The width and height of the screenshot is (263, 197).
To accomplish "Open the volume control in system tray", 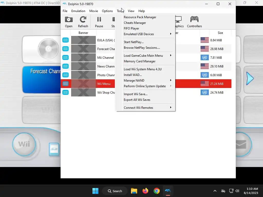I will (237, 191).
